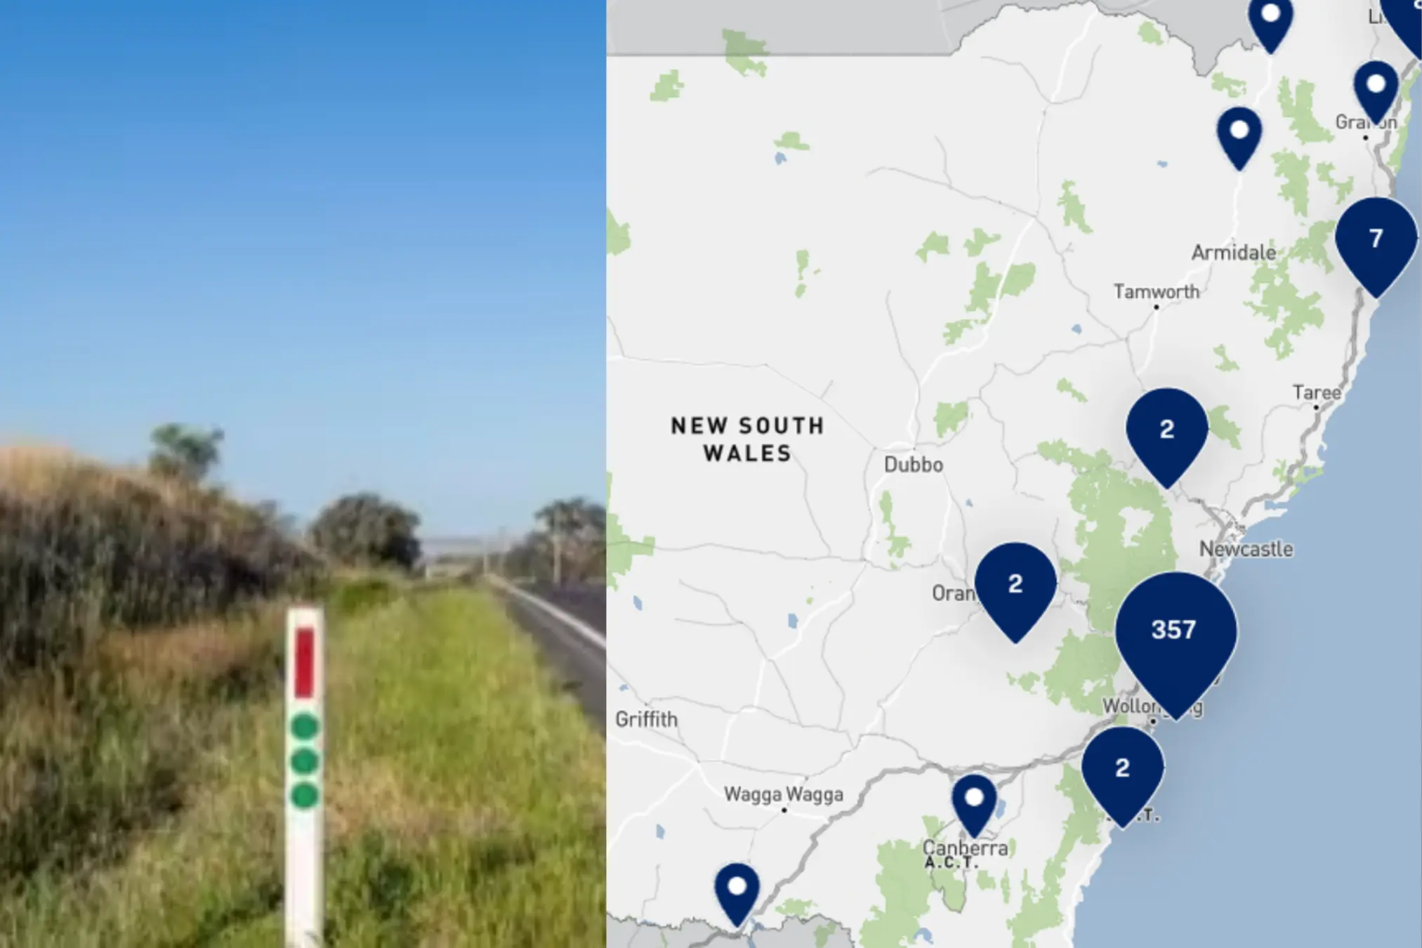Open the northernmost single pin above Armidale
Viewport: 1422px width, 948px height.
pos(1270,22)
